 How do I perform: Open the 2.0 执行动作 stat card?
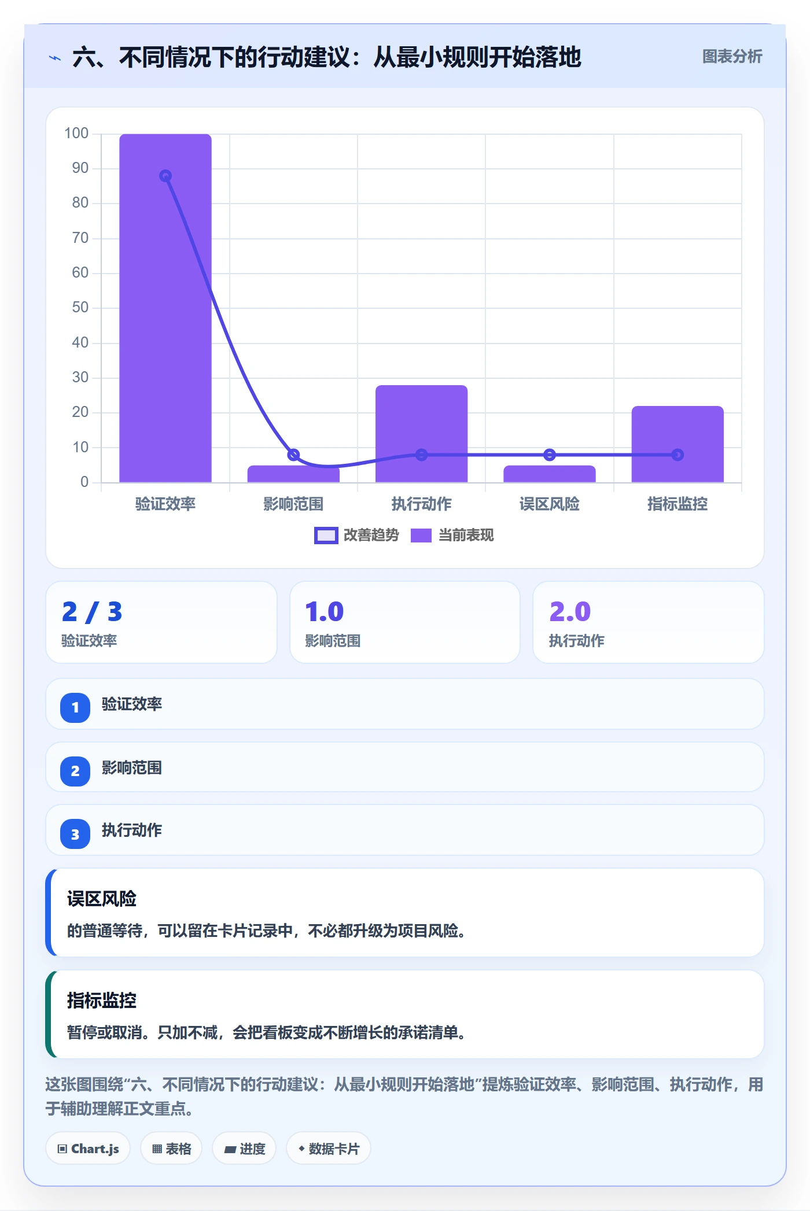(x=649, y=622)
